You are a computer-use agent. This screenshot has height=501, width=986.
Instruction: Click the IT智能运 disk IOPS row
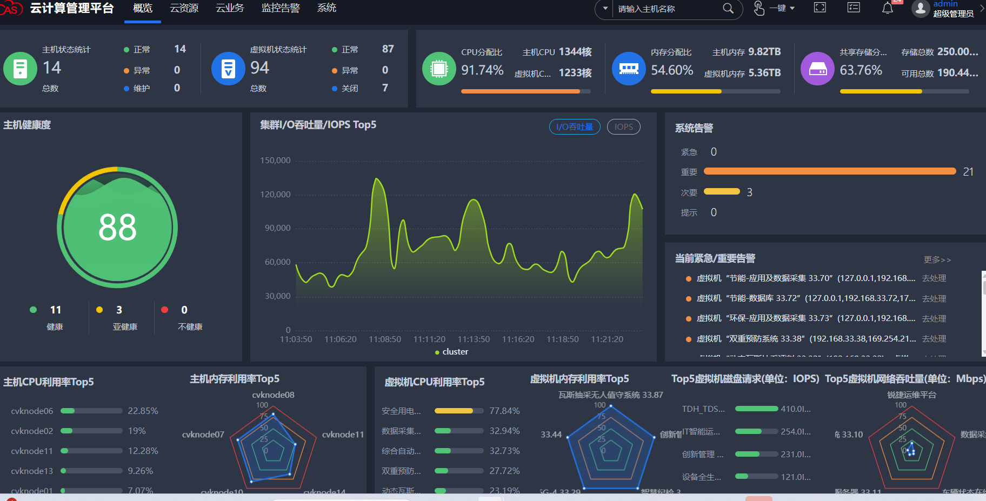tap(746, 431)
